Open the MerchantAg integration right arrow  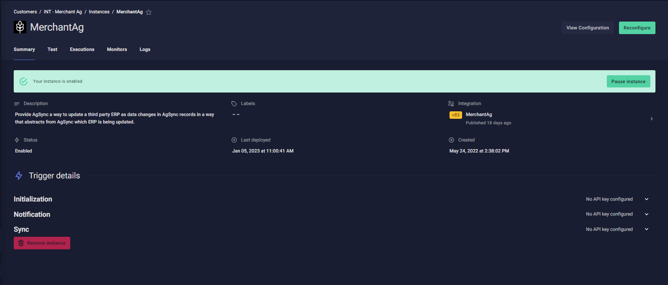click(652, 119)
